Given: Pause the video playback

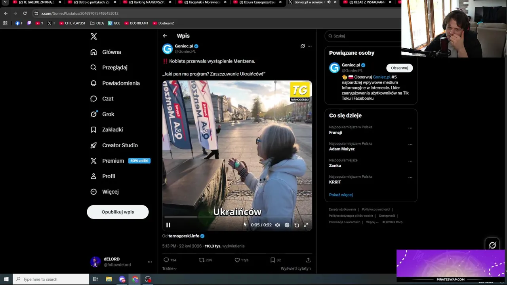Looking at the screenshot, I should 168,225.
